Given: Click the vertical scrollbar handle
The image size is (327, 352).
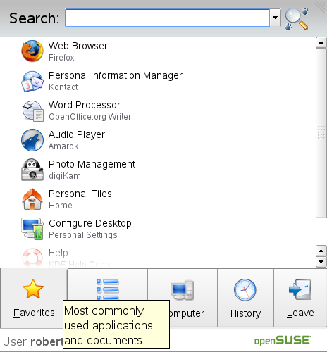Looking at the screenshot, I should coord(321,133).
